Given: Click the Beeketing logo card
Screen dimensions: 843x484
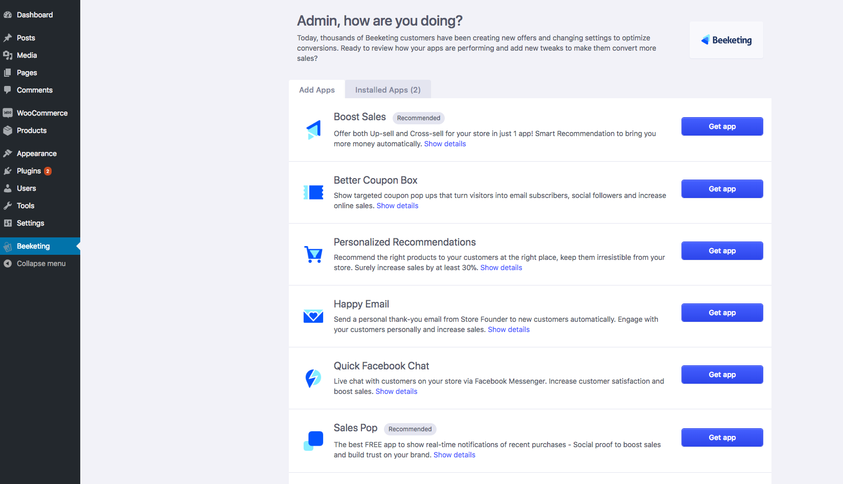Looking at the screenshot, I should click(726, 40).
